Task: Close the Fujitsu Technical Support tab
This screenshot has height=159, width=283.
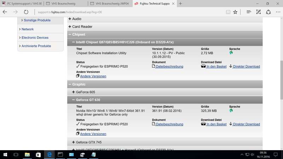Action: click(173, 4)
